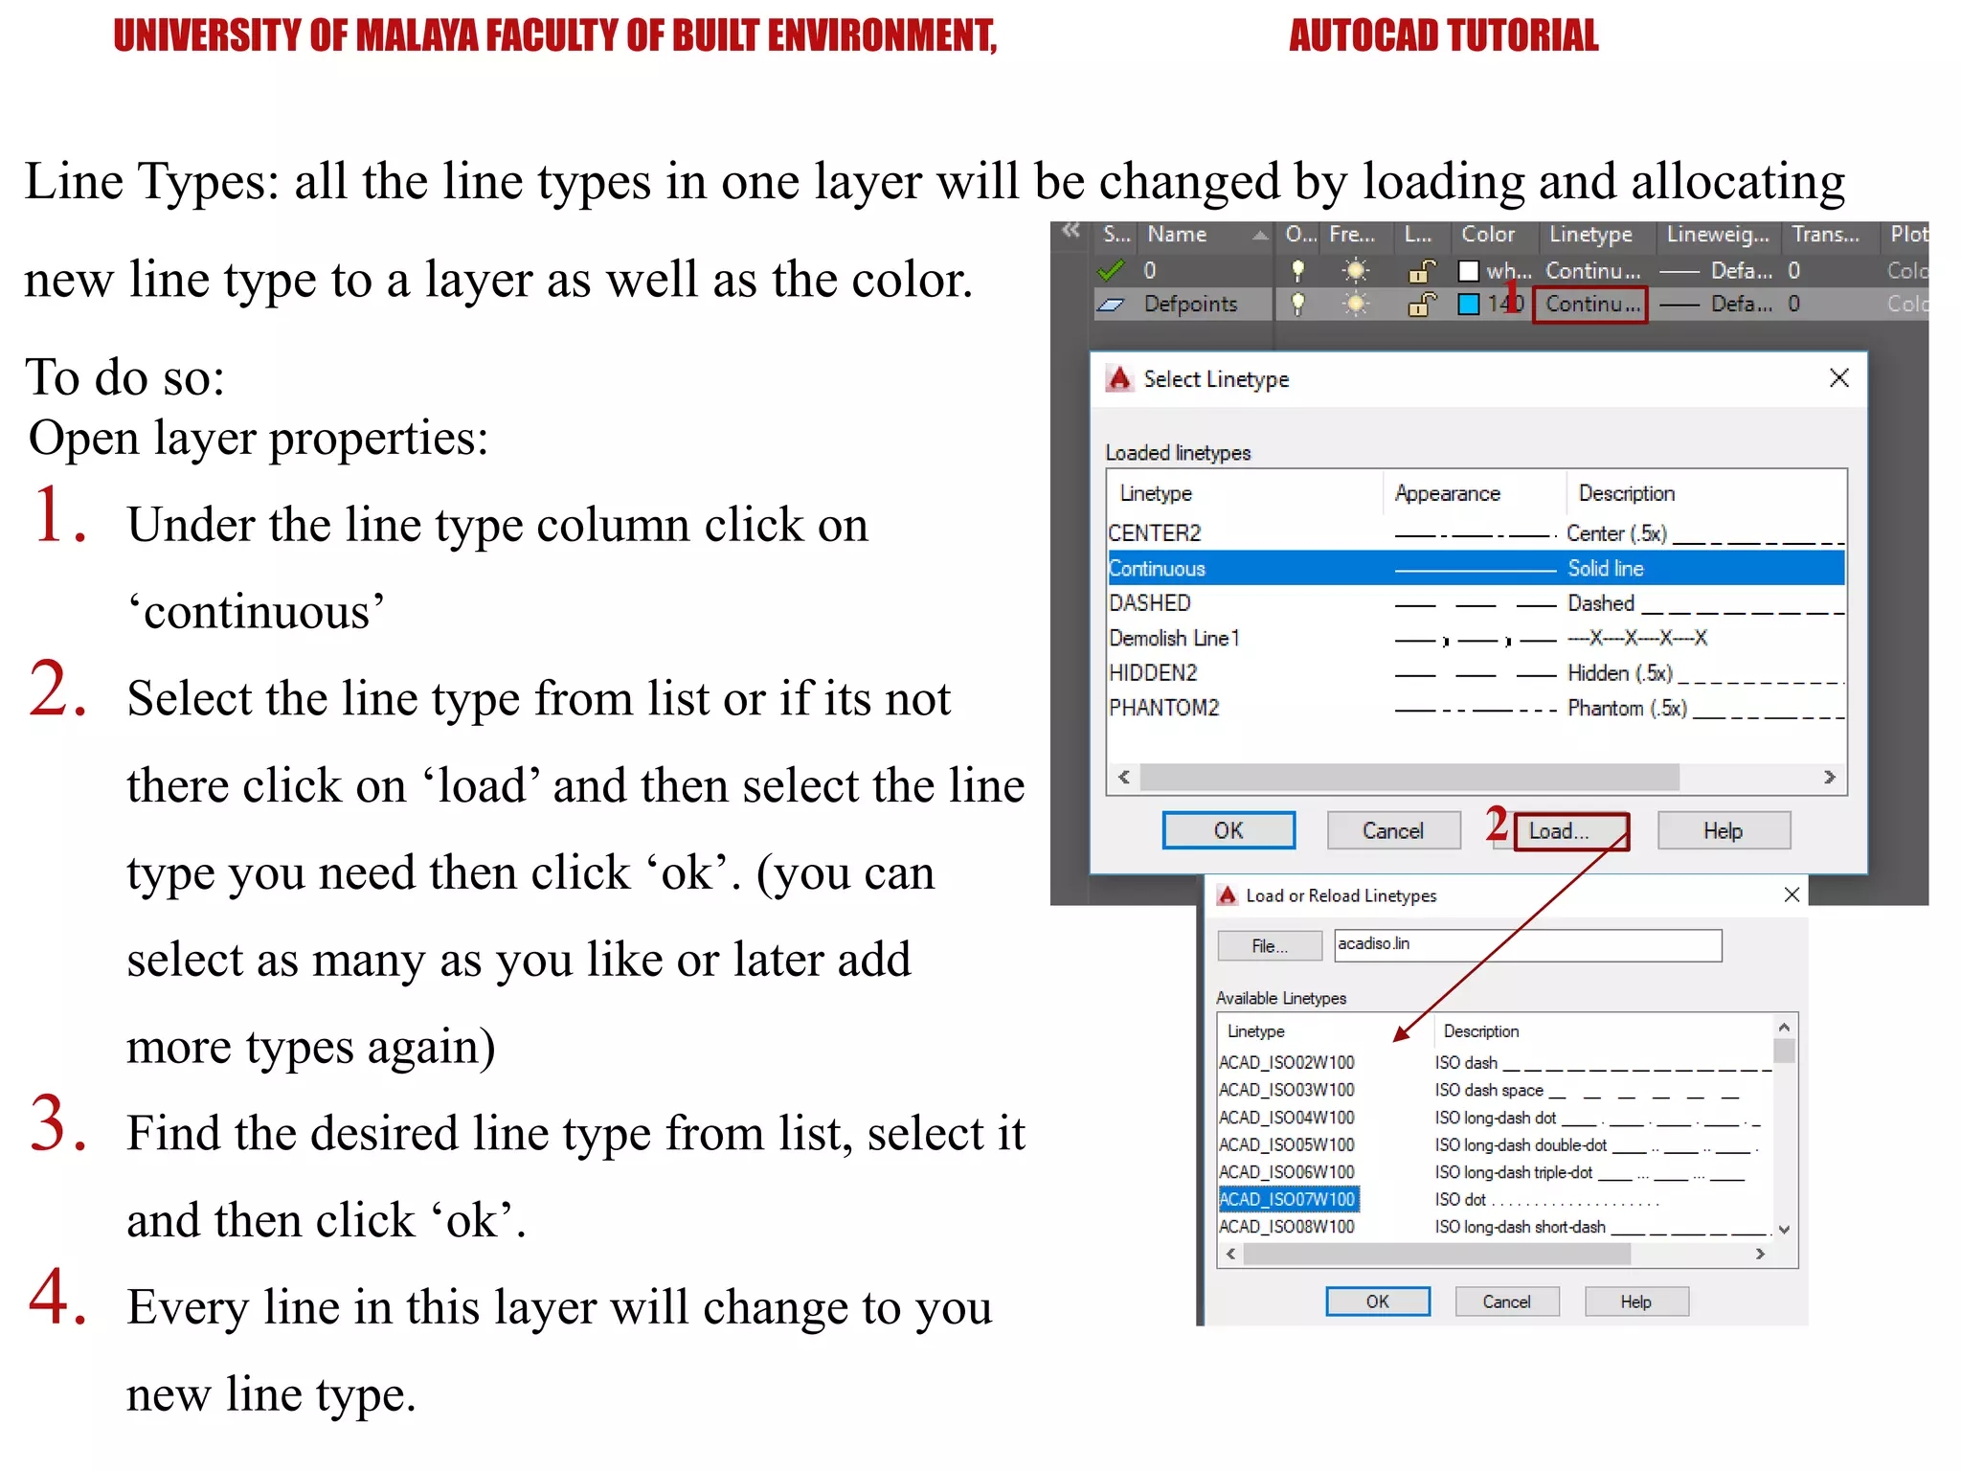
Task: Select ACAD_ISO04W100 linetype
Action: [1286, 1118]
